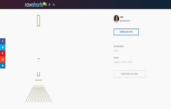Viewport: 171px width, 109px height.
Task: Open More From This User
Action: (130, 74)
